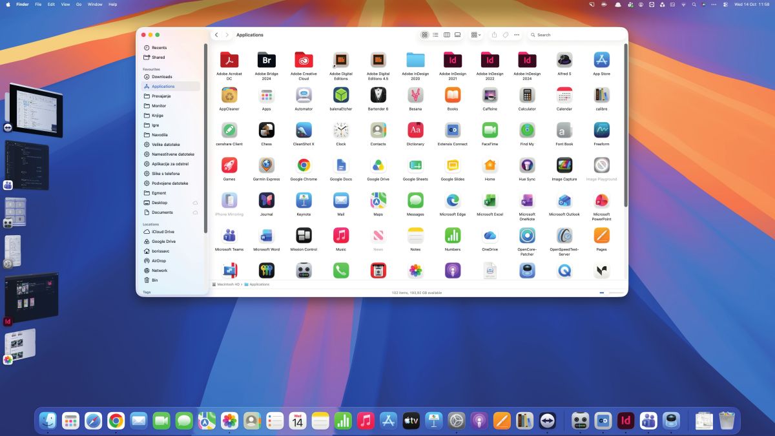Open the Trash in the Dock
This screenshot has width=775, height=436.
click(727, 421)
